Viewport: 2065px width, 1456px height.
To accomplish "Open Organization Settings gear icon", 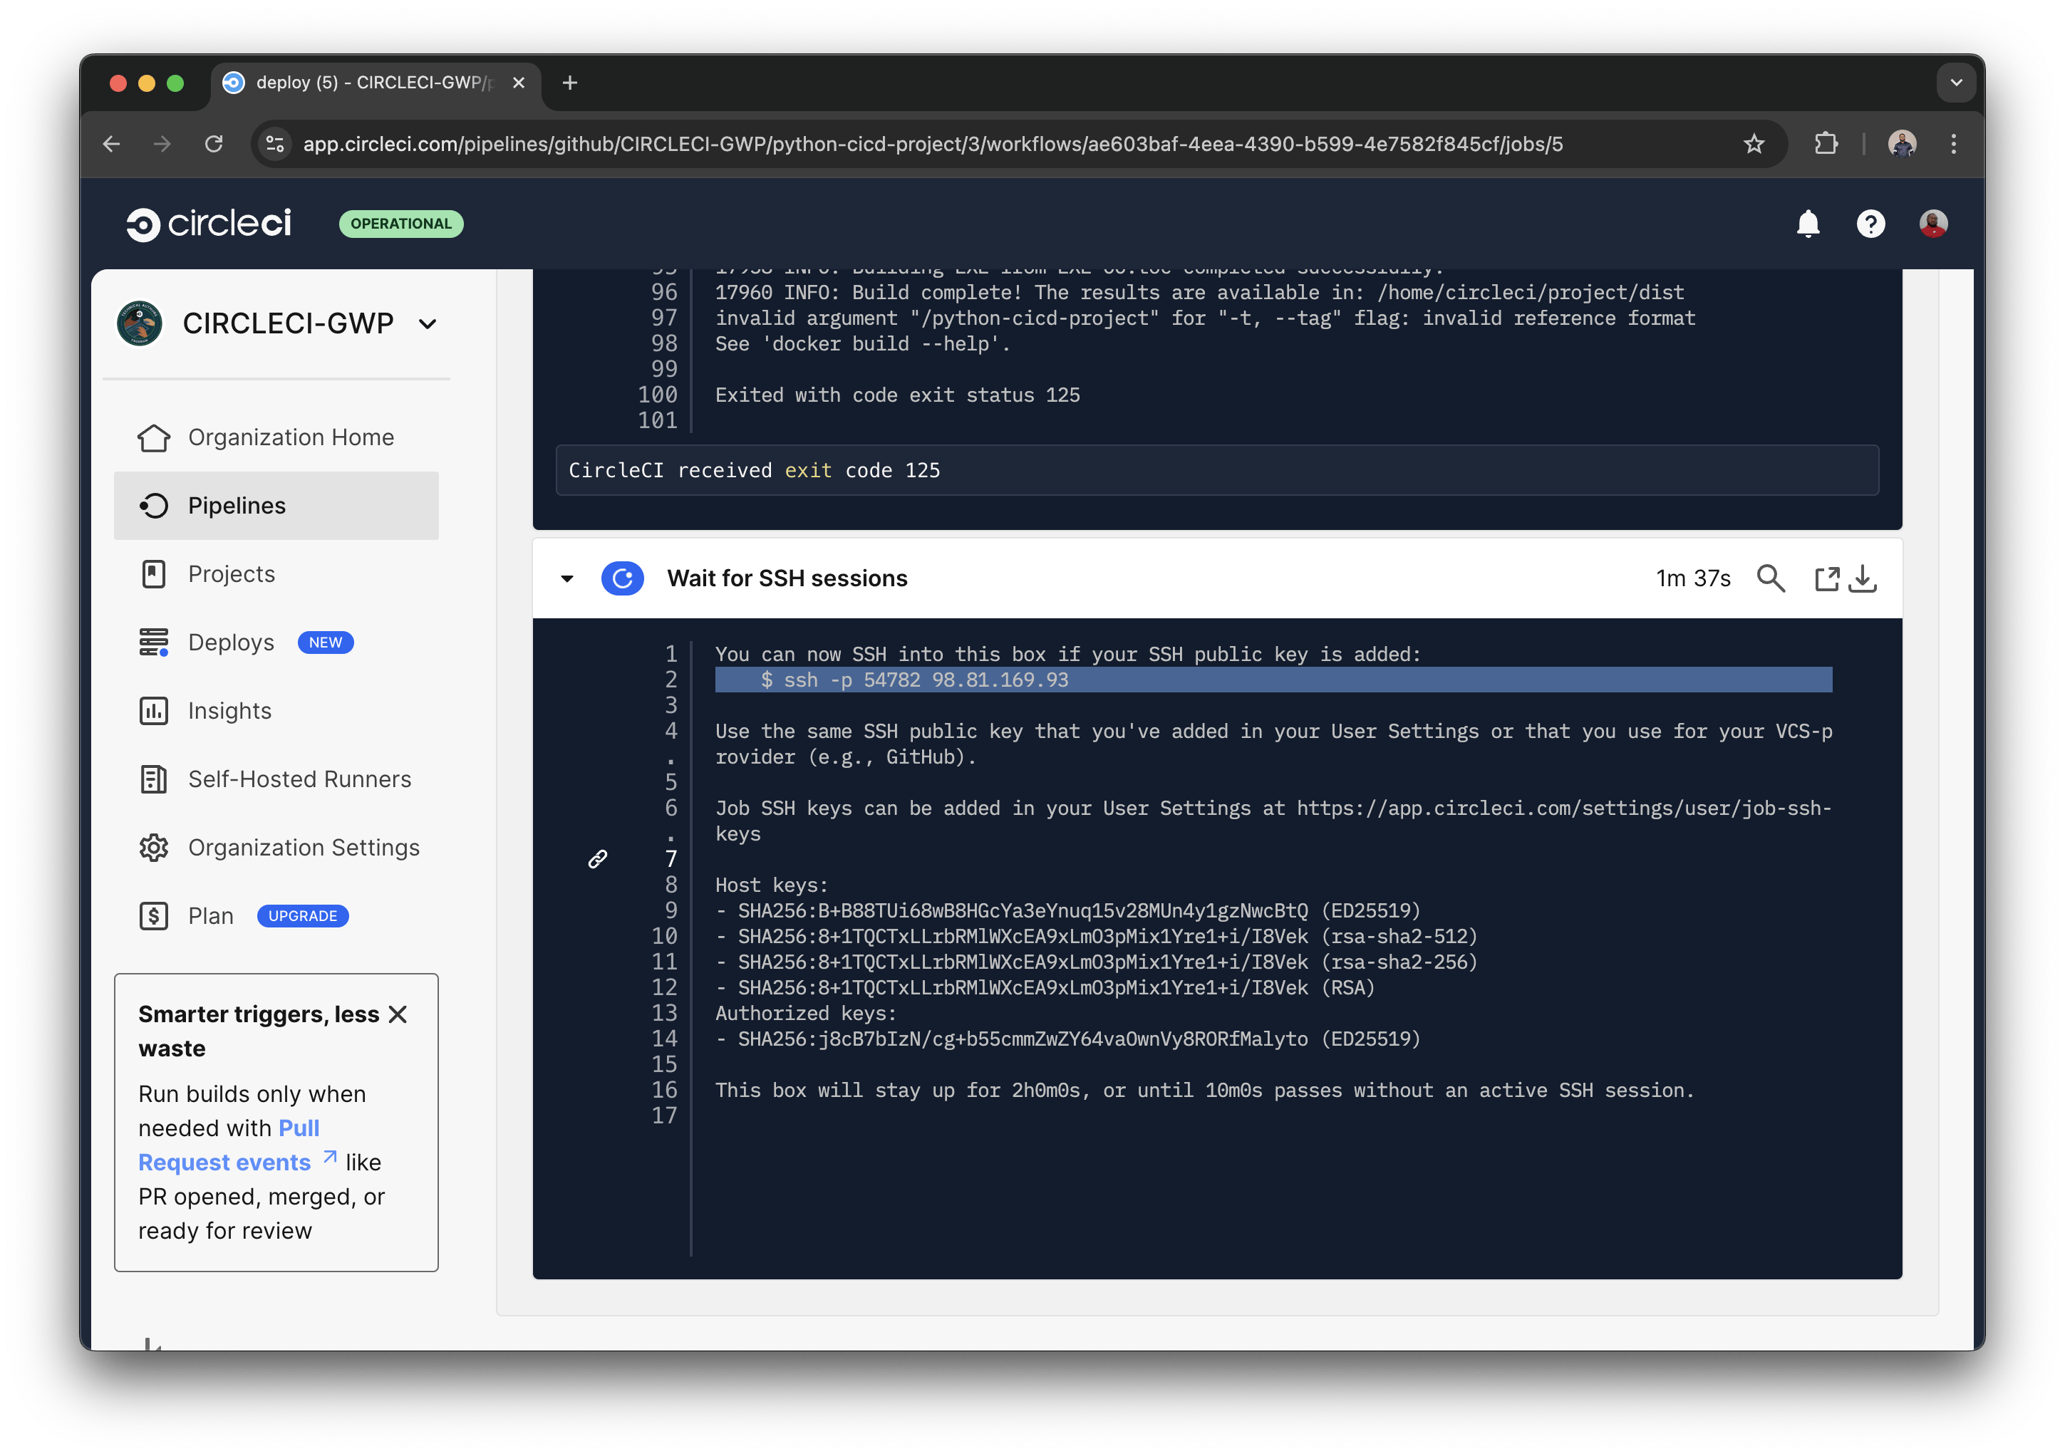I will (154, 847).
